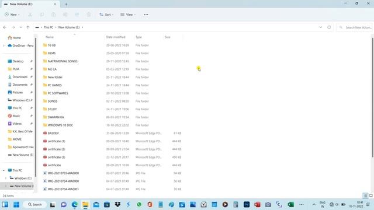The width and height of the screenshot is (374, 210).
Task: Click the Search New Volume field
Action: 354,27
